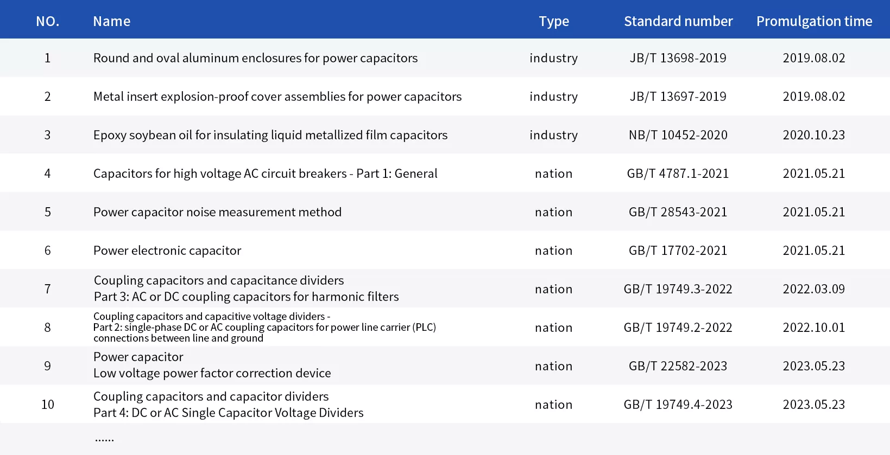Click Low voltage power factor correction device
890x455 pixels.
212,373
